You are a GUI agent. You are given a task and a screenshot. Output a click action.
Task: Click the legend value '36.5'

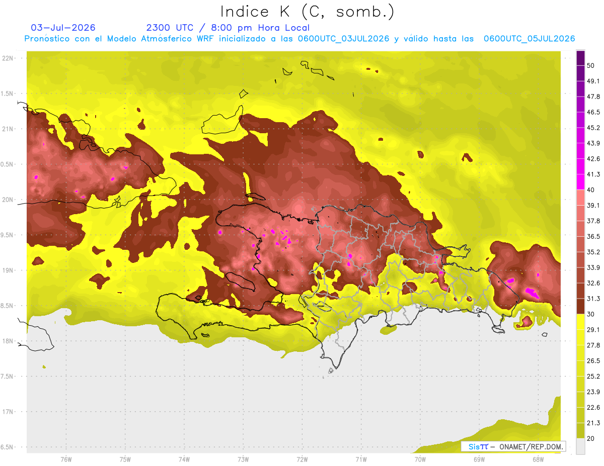click(x=593, y=236)
